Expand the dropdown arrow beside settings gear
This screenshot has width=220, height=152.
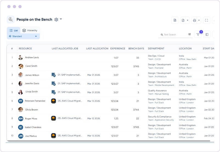coord(61,19)
